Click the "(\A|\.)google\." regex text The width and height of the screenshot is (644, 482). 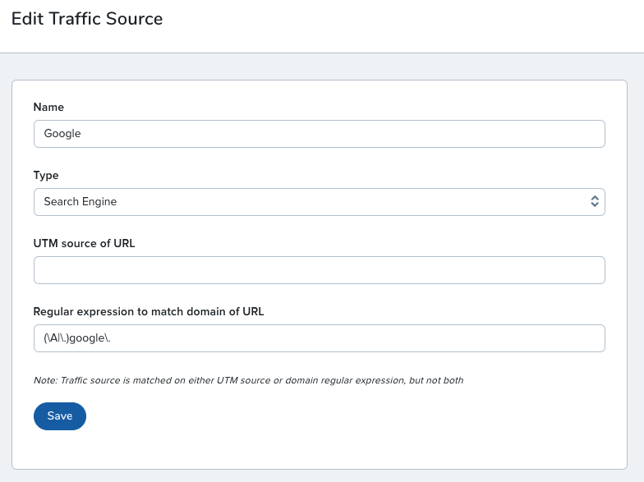(77, 338)
